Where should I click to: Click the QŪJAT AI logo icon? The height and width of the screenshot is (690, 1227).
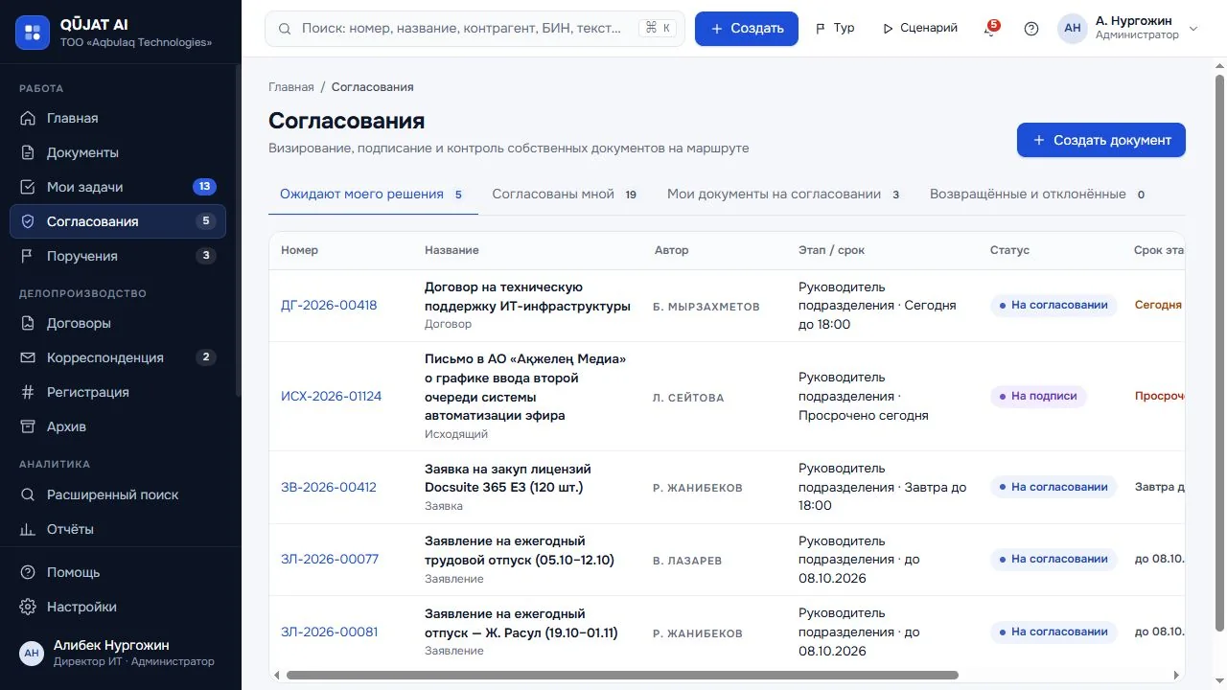click(x=33, y=33)
